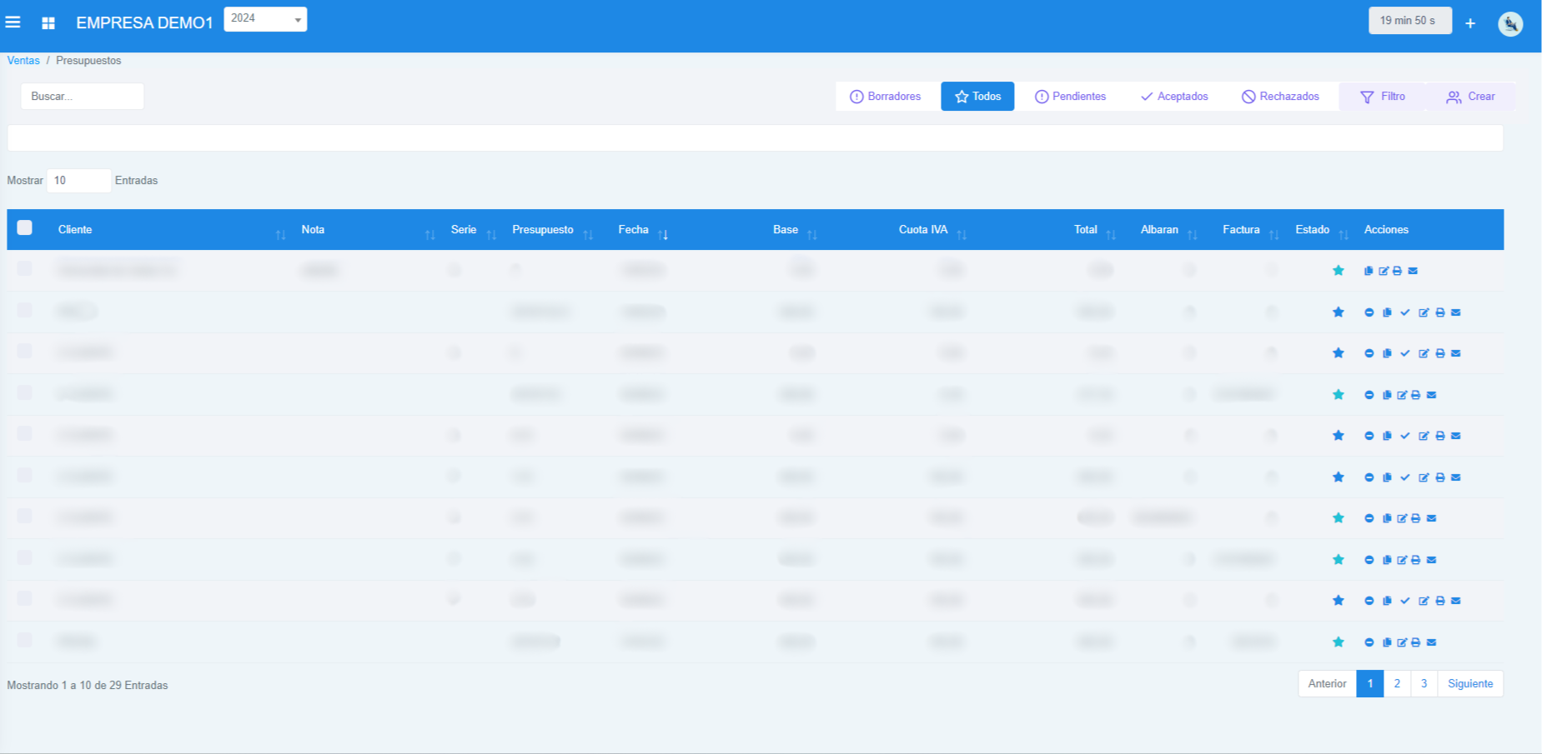1542x754 pixels.
Task: Click the accept checkmark icon in the second row
Action: pyautogui.click(x=1405, y=312)
